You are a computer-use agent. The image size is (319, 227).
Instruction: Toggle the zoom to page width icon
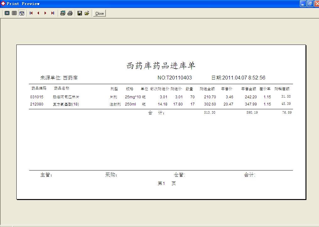point(22,13)
